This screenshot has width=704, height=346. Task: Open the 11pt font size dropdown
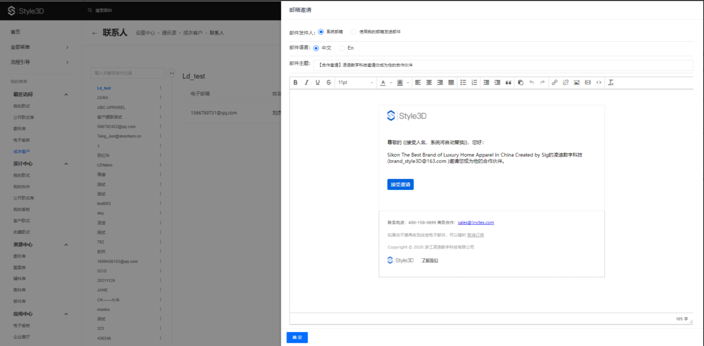[356, 82]
